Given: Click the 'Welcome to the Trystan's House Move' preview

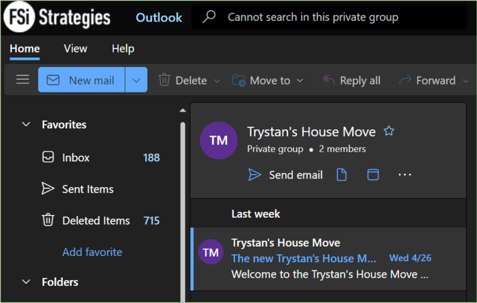Looking at the screenshot, I should point(330,274).
